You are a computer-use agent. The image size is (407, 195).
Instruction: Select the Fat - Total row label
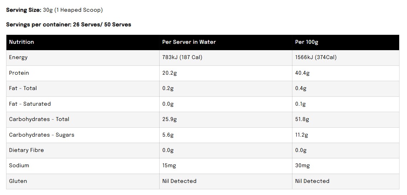point(23,88)
